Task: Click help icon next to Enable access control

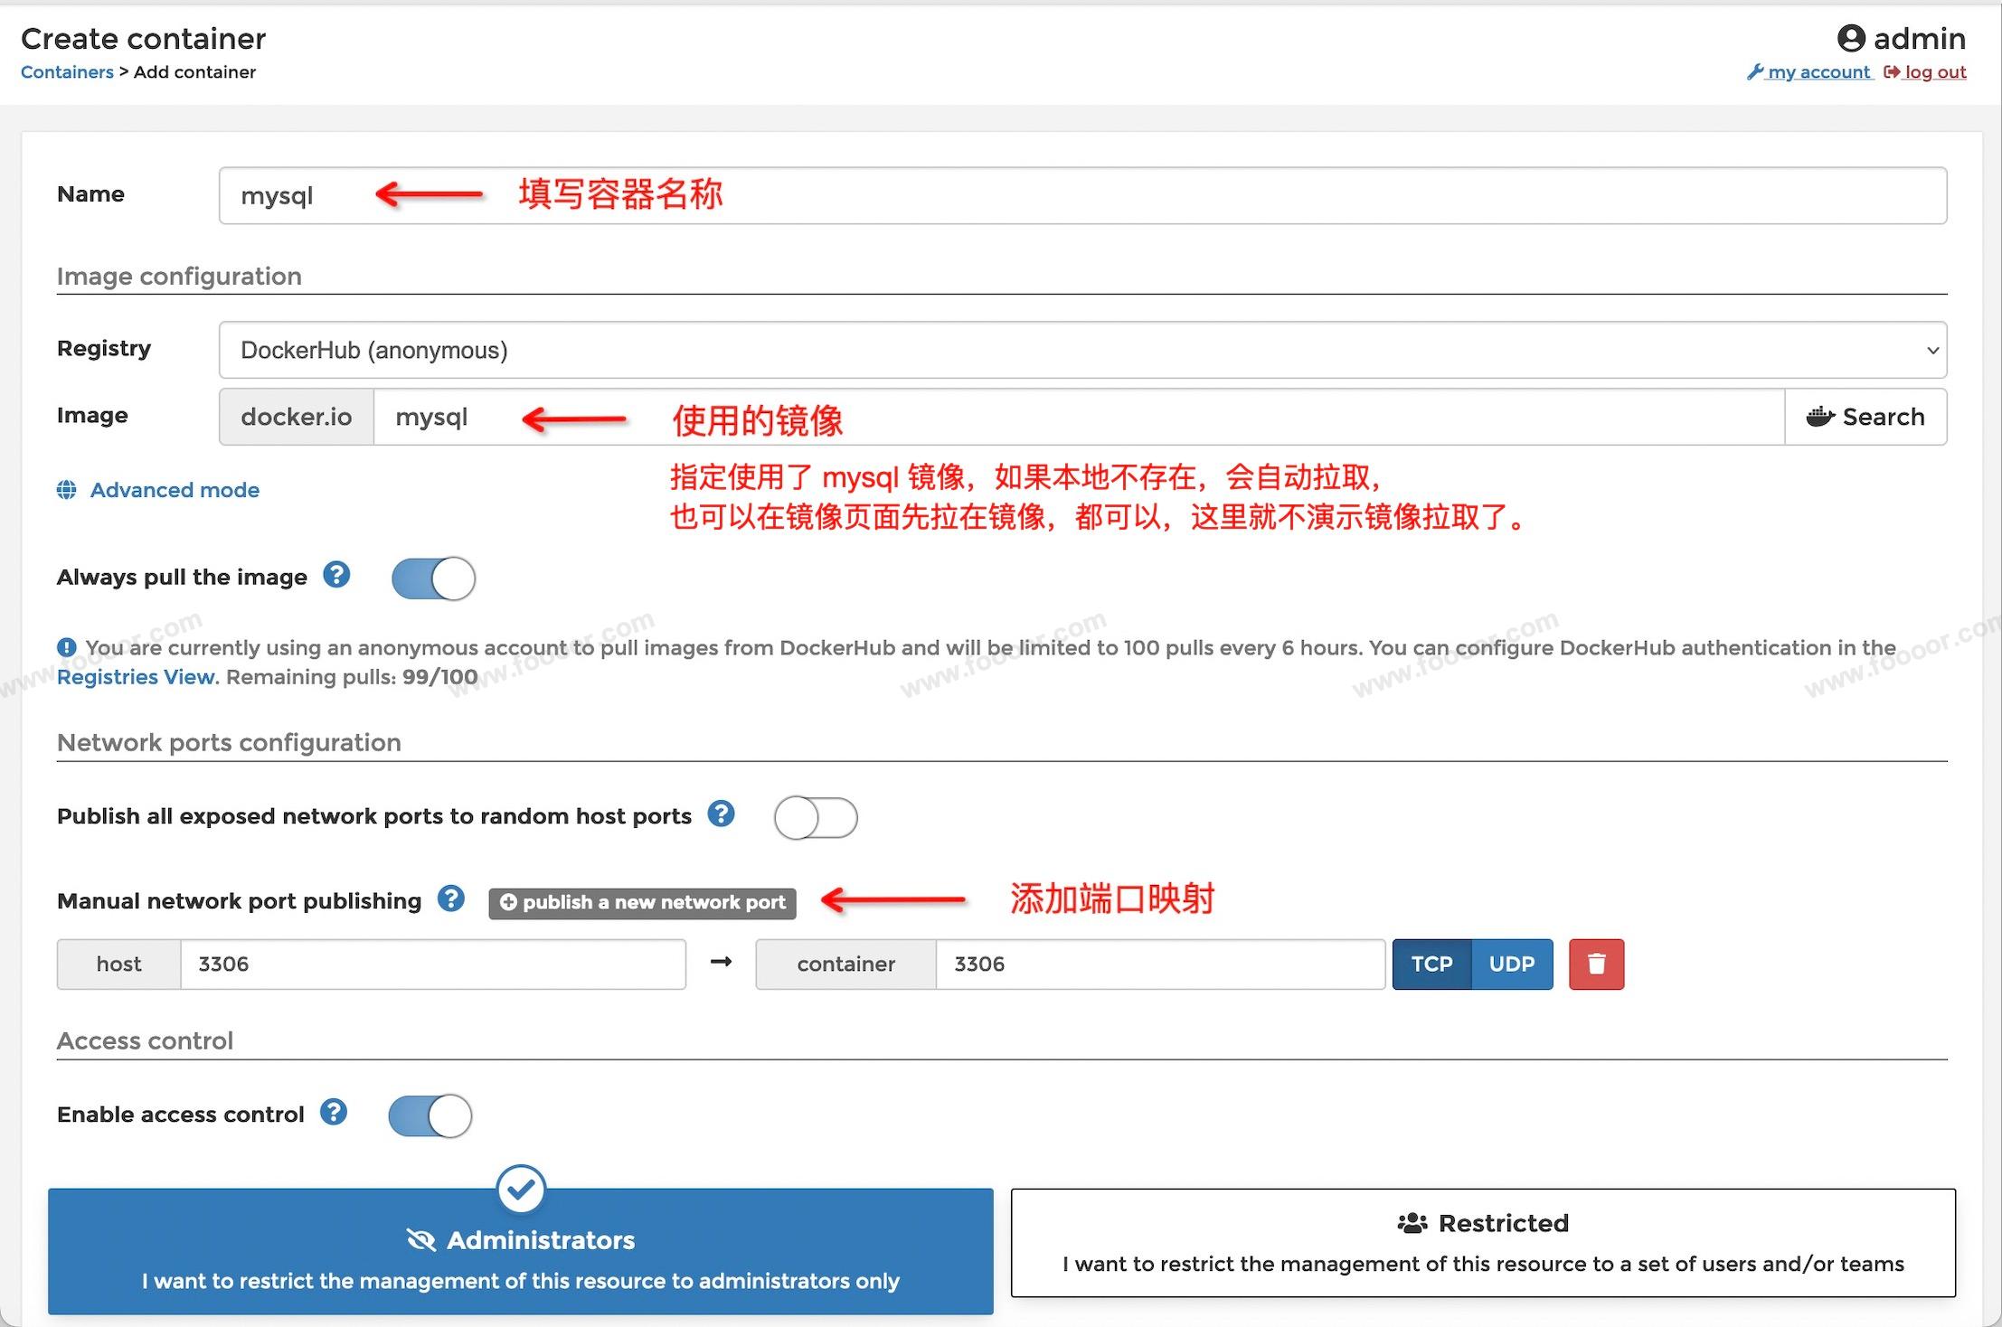Action: tap(334, 1113)
